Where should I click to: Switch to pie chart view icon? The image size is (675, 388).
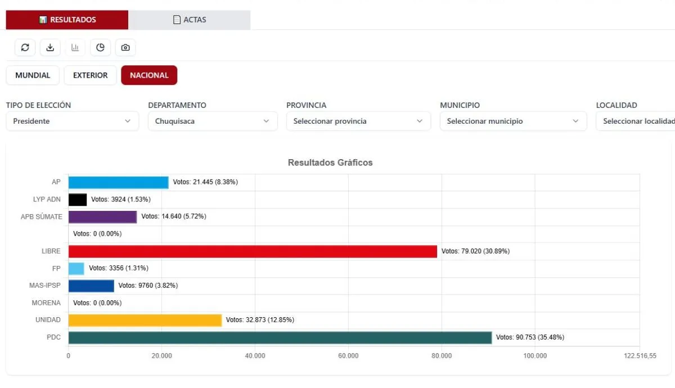click(100, 48)
